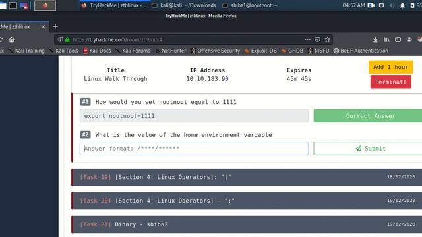
Task: Switch to the kali@kali Downloads terminal window
Action: point(185,5)
